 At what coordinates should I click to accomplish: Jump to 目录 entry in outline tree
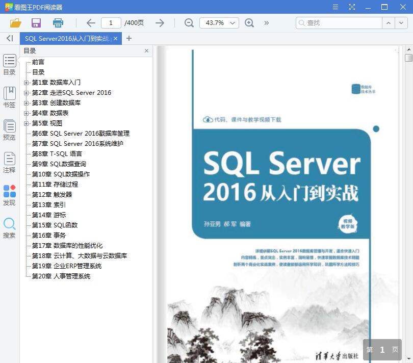[38, 72]
